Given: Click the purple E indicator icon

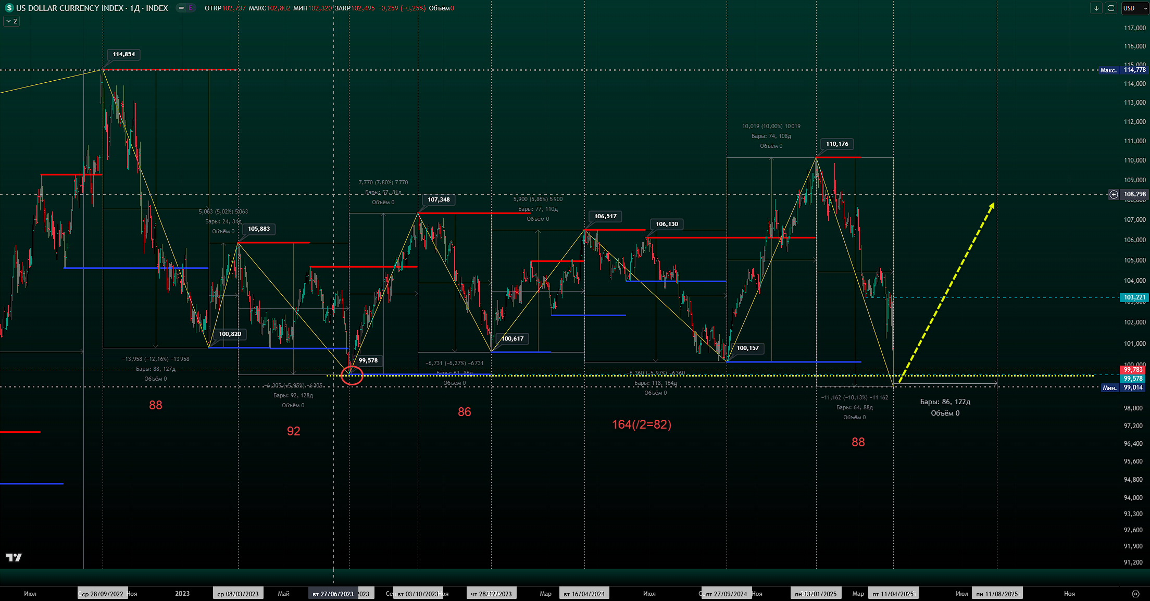Looking at the screenshot, I should [191, 8].
